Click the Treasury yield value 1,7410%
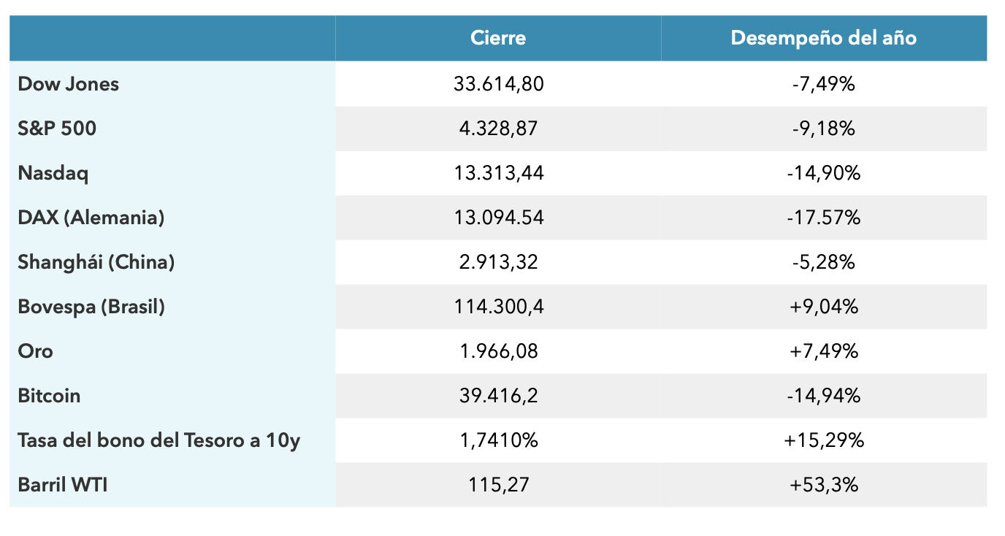1005x536 pixels. coord(498,440)
